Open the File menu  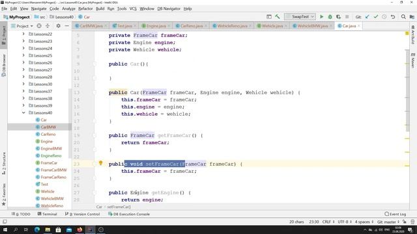5,8
